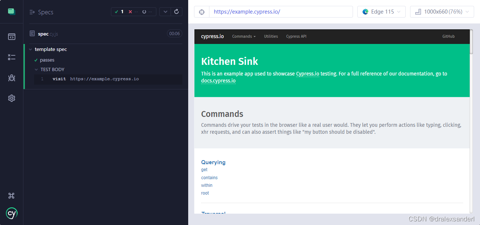Click the passed tests checkmark count
Image resolution: width=480 pixels, height=225 pixels.
click(119, 12)
